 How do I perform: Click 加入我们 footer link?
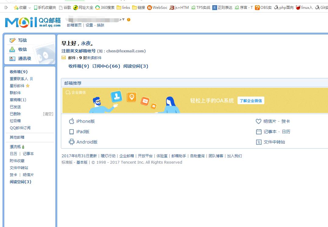[235, 156]
